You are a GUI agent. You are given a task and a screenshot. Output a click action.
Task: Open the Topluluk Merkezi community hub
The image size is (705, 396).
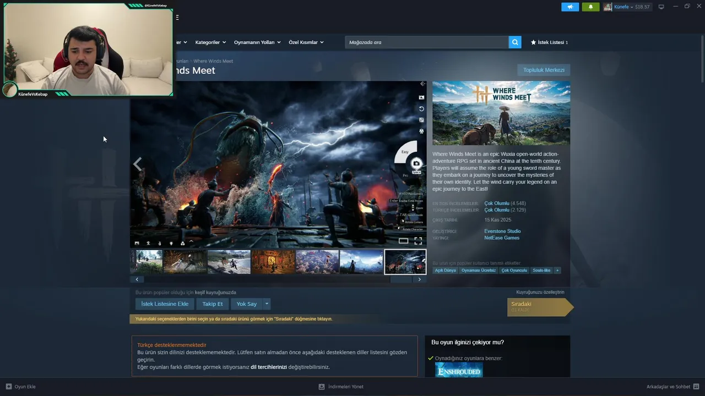click(544, 70)
